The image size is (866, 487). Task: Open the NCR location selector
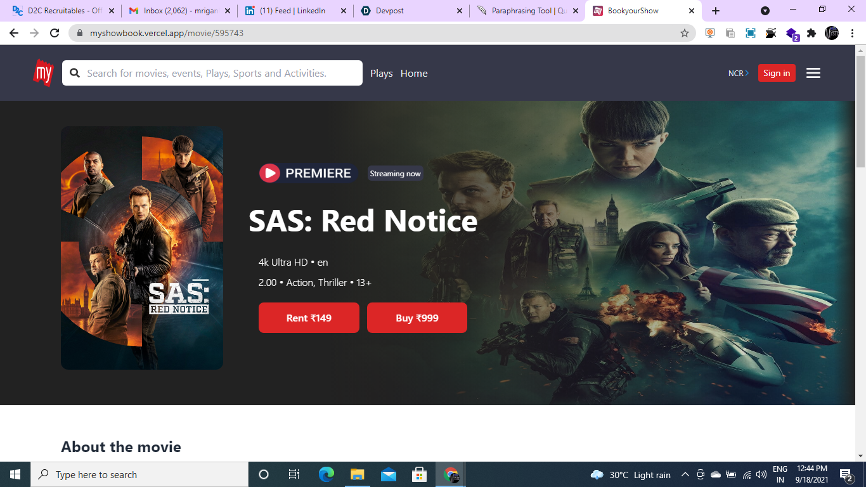click(x=739, y=73)
